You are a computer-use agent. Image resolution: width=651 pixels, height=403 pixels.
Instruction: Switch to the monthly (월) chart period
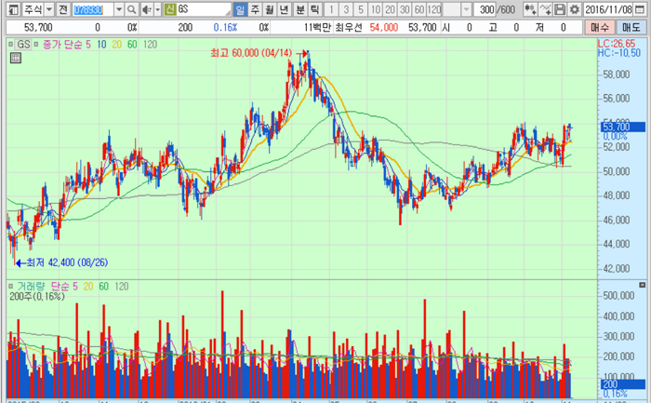pos(270,9)
